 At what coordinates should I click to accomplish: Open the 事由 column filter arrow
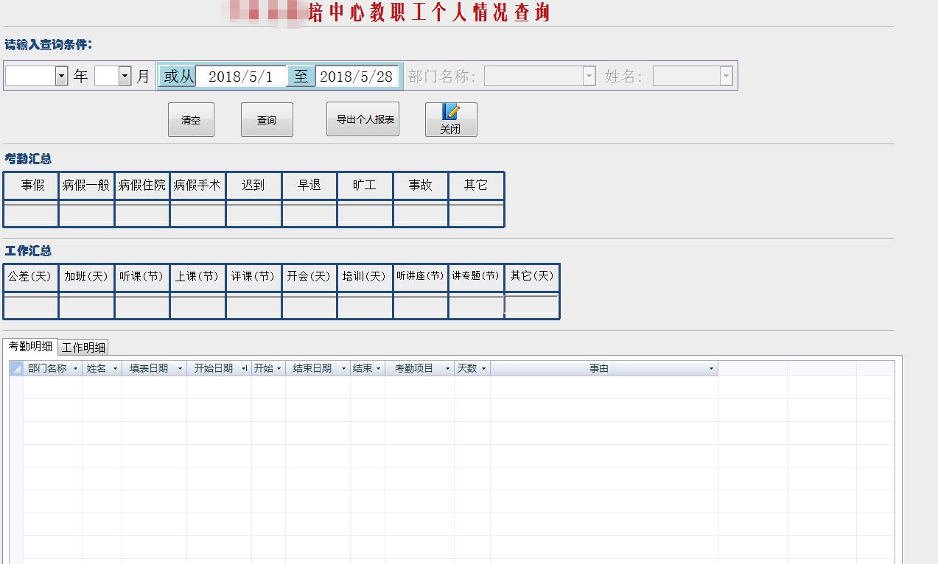[711, 369]
